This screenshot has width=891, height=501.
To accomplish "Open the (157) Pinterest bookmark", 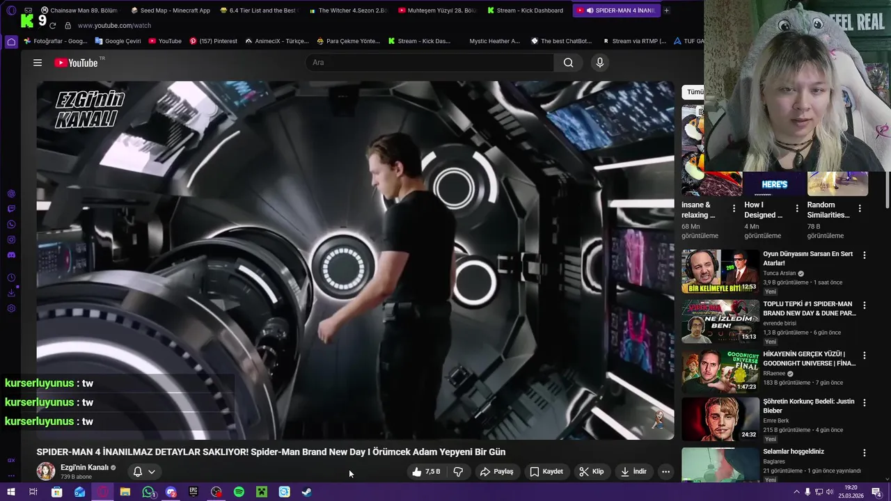I will [x=213, y=41].
